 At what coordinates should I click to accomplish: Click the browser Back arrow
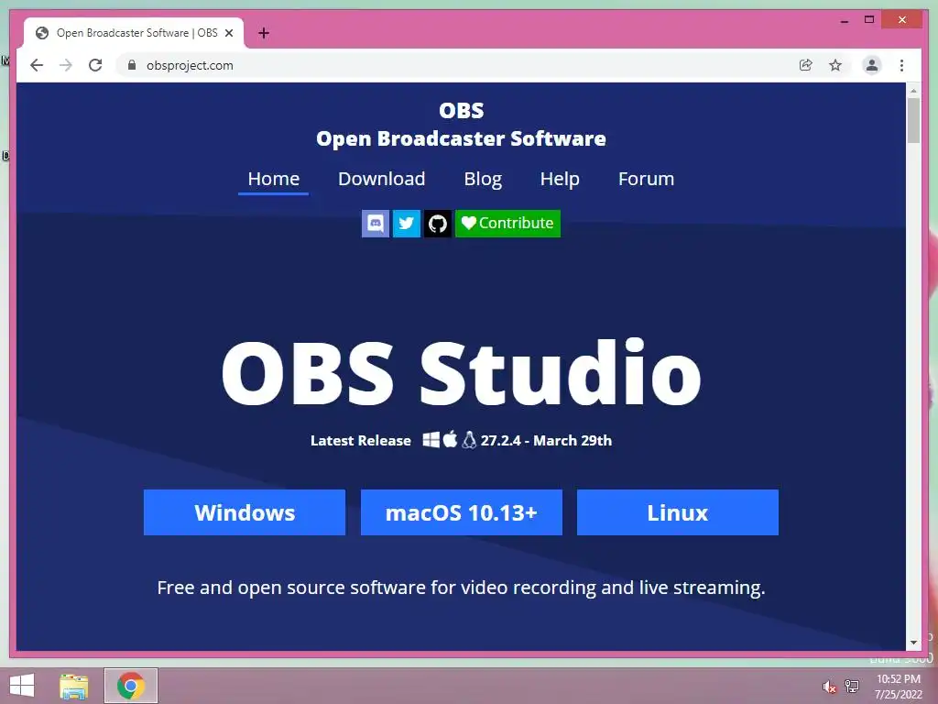click(x=37, y=65)
